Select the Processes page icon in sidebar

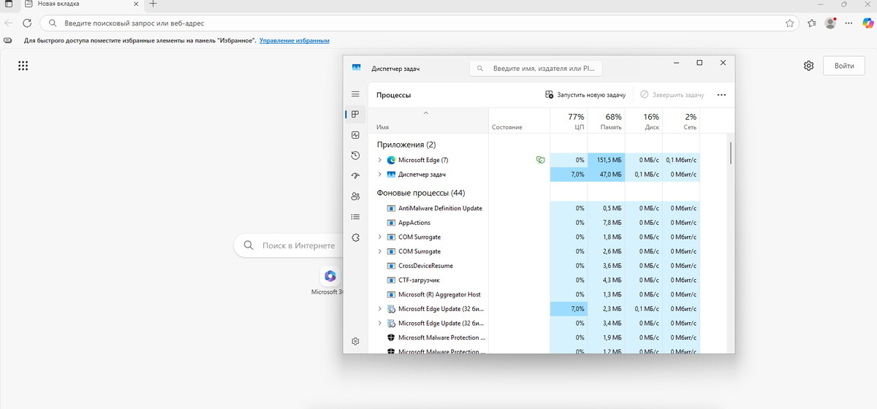(x=355, y=114)
